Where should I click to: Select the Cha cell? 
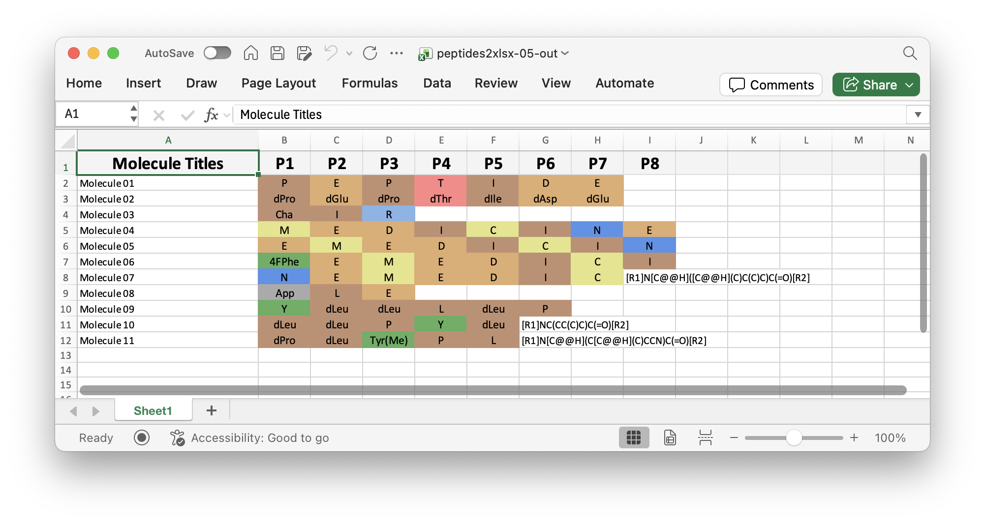point(284,215)
